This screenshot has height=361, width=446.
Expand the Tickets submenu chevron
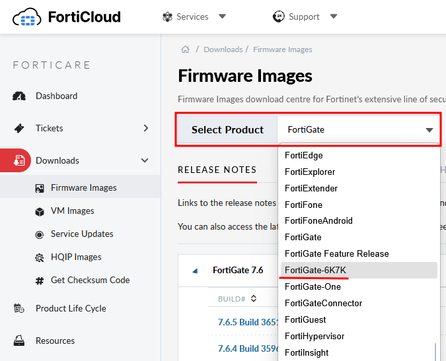coord(146,128)
